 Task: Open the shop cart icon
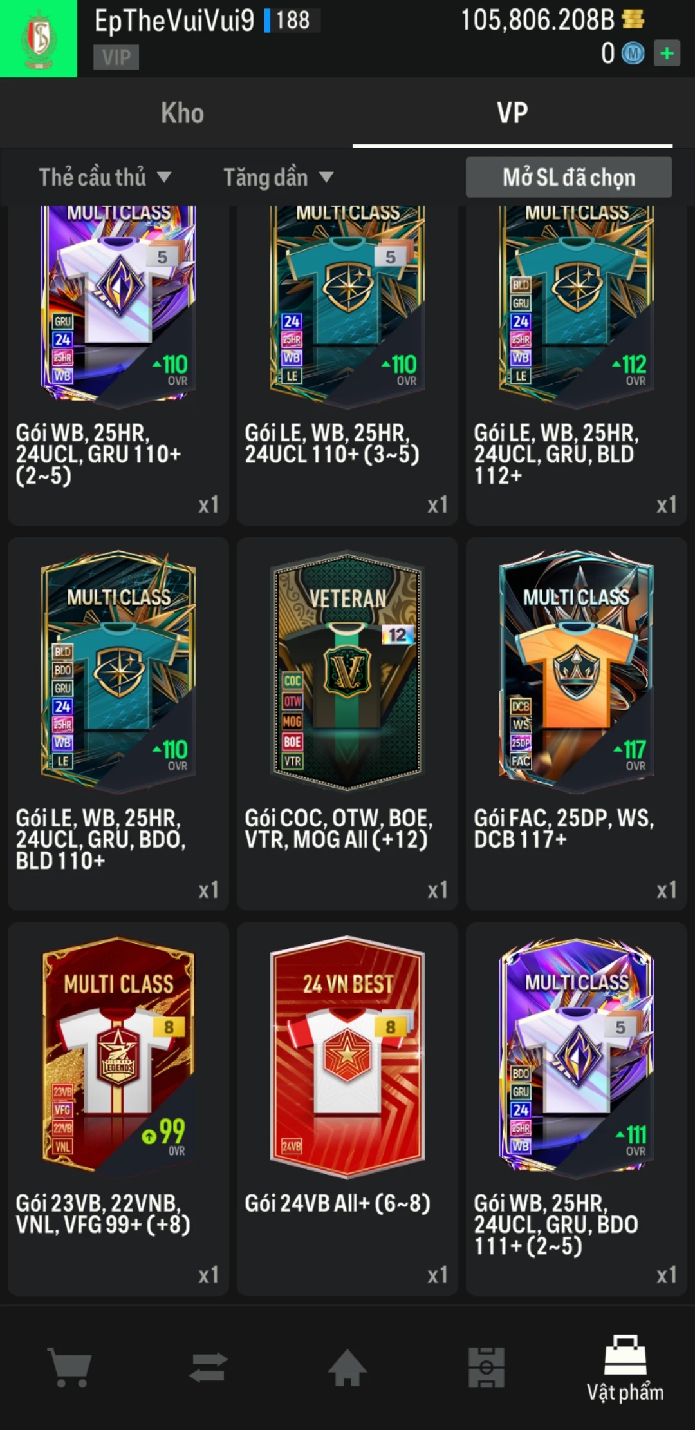(x=69, y=1367)
